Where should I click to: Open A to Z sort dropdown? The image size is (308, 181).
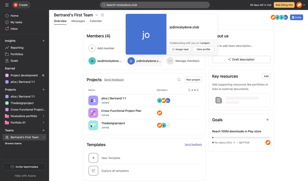tap(193, 90)
